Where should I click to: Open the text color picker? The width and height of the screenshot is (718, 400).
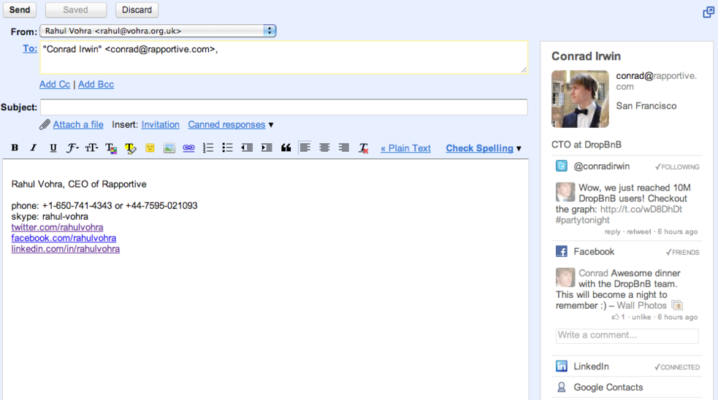click(111, 148)
